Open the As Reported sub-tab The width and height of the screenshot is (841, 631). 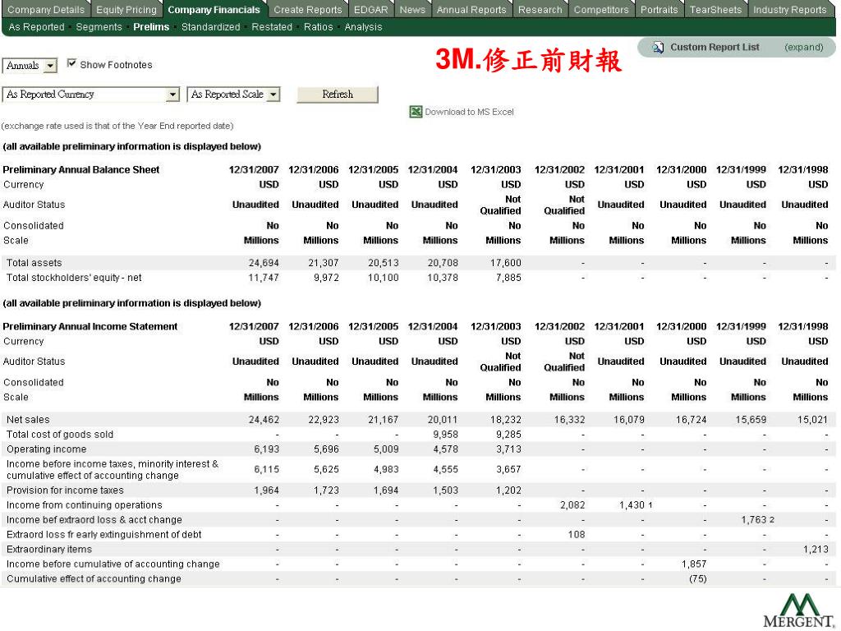point(36,27)
